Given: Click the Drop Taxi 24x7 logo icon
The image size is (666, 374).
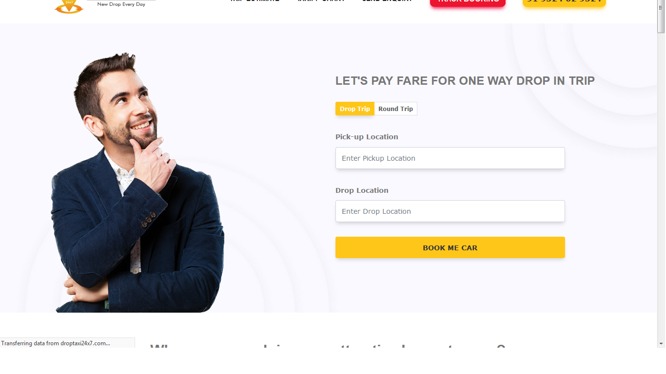Looking at the screenshot, I should click(69, 6).
